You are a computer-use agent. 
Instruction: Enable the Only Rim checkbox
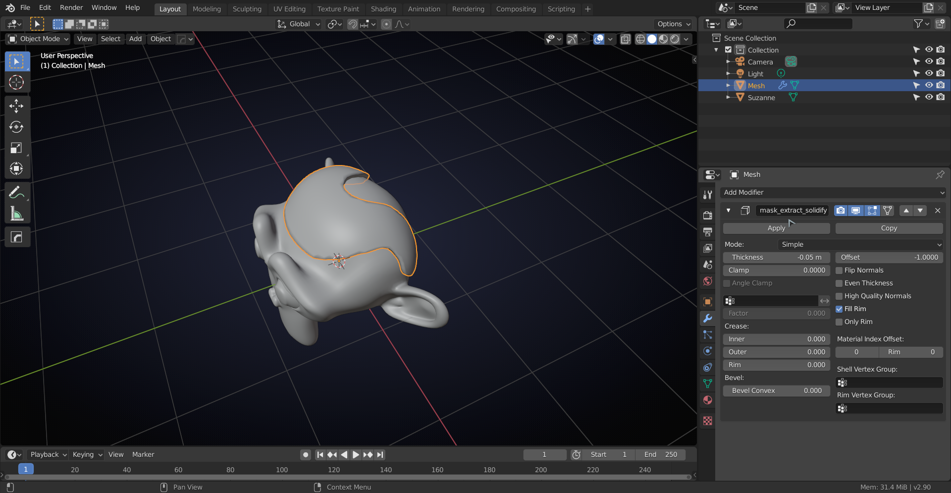[x=839, y=322]
